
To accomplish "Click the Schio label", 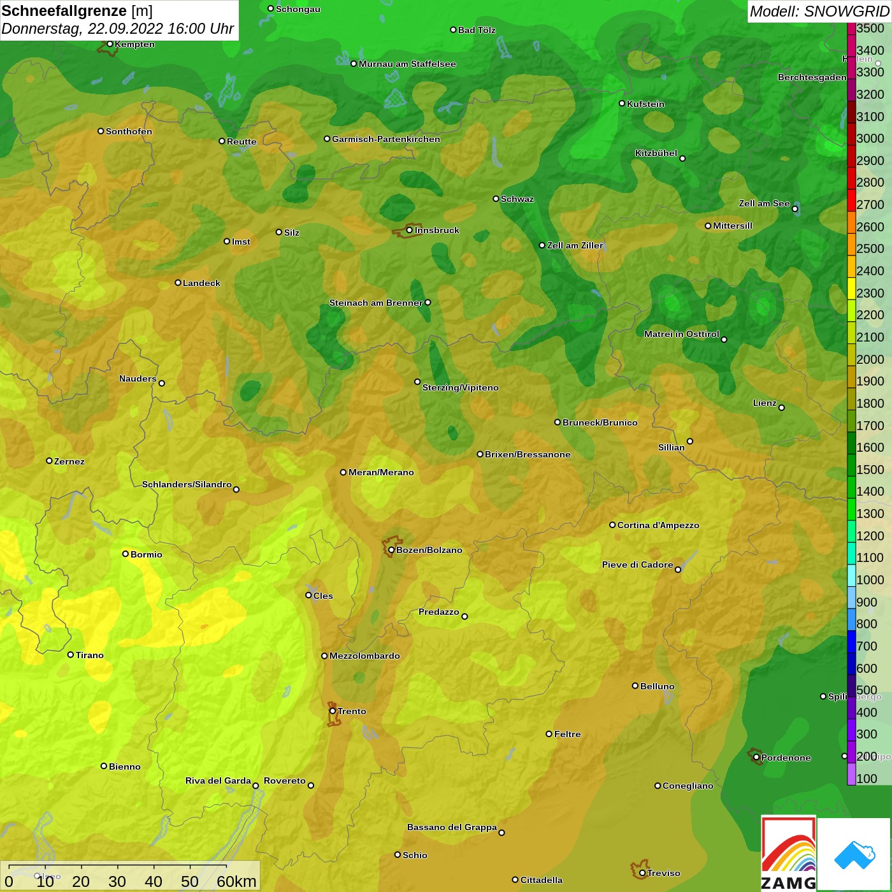I will coord(415,855).
